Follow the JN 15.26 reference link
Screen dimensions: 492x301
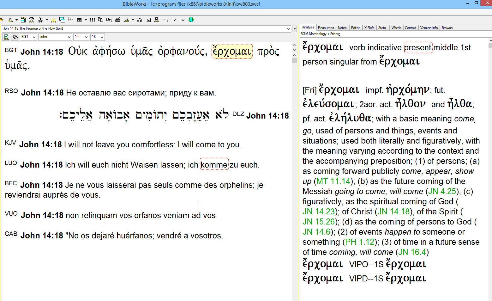pos(319,222)
